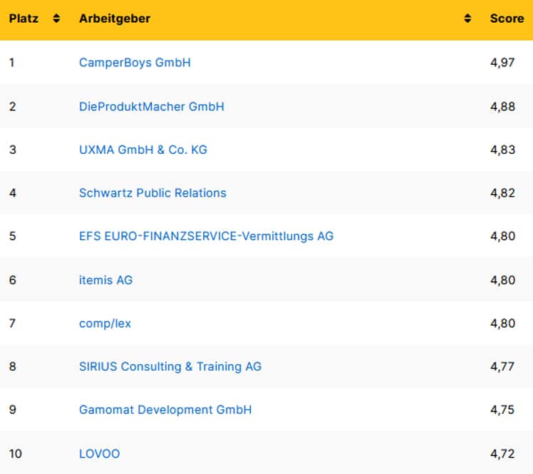Select EFS EURO-FINANZSERVICE-Vermittlungs AG link
533x474 pixels.
click(206, 236)
